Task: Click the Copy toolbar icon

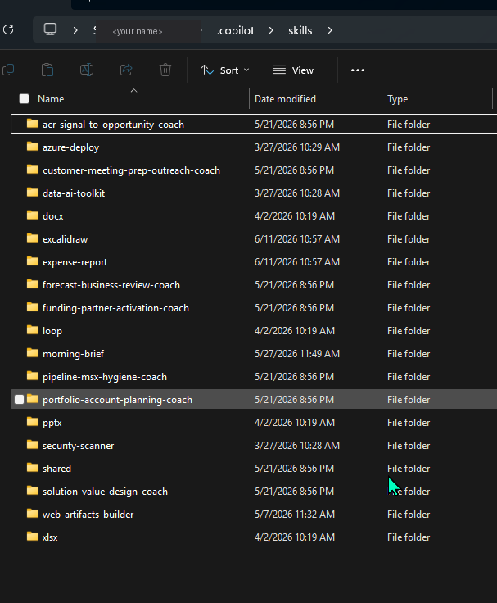Action: click(8, 70)
